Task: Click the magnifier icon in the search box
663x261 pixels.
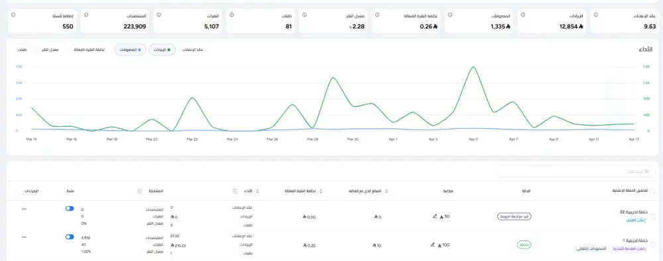Action: coord(647,171)
